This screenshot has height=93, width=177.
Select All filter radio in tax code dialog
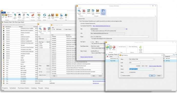53,29
